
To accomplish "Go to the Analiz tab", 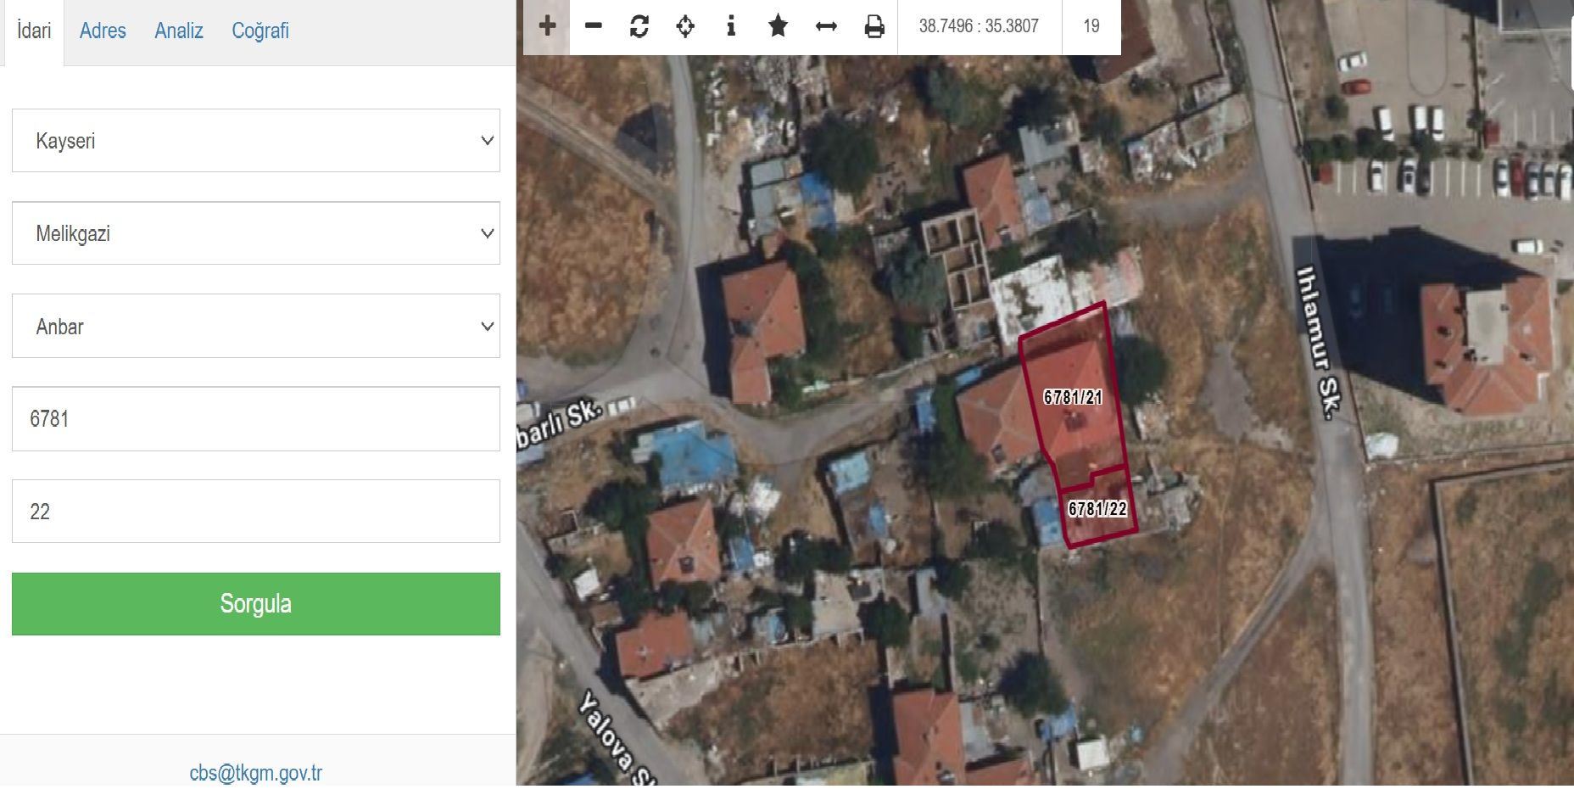I will [179, 31].
